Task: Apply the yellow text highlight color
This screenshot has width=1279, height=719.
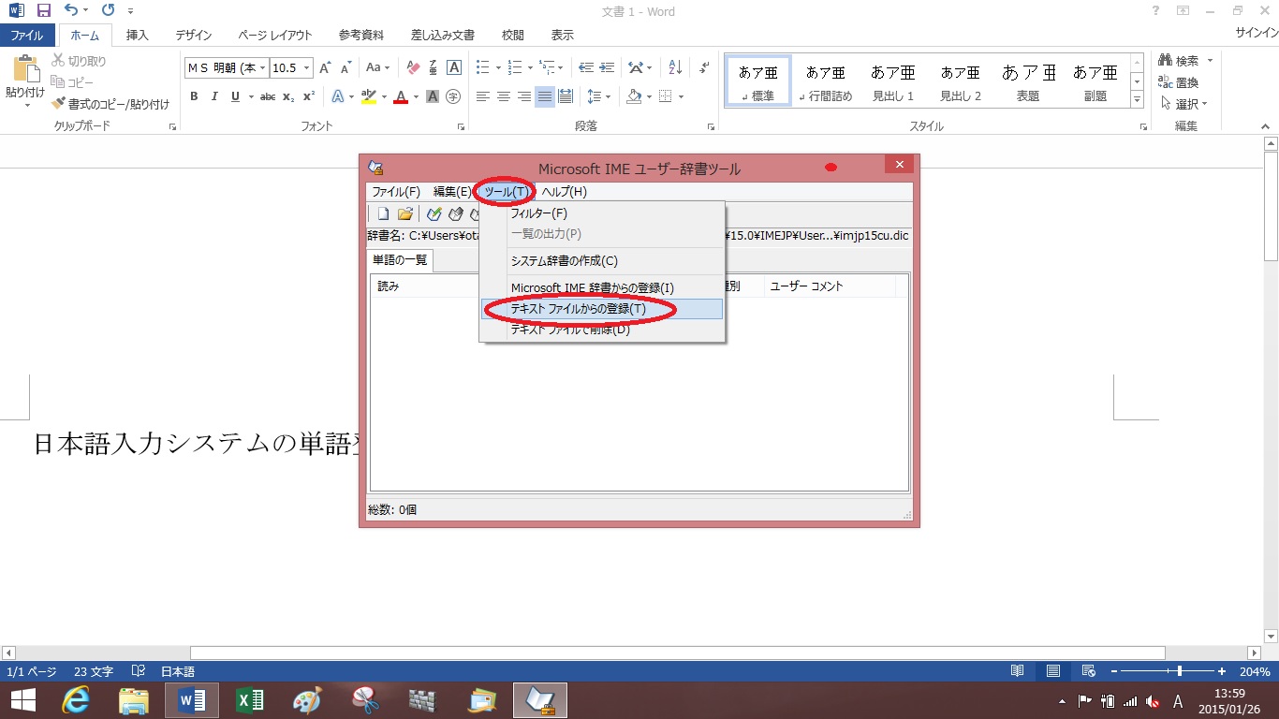Action: [368, 96]
